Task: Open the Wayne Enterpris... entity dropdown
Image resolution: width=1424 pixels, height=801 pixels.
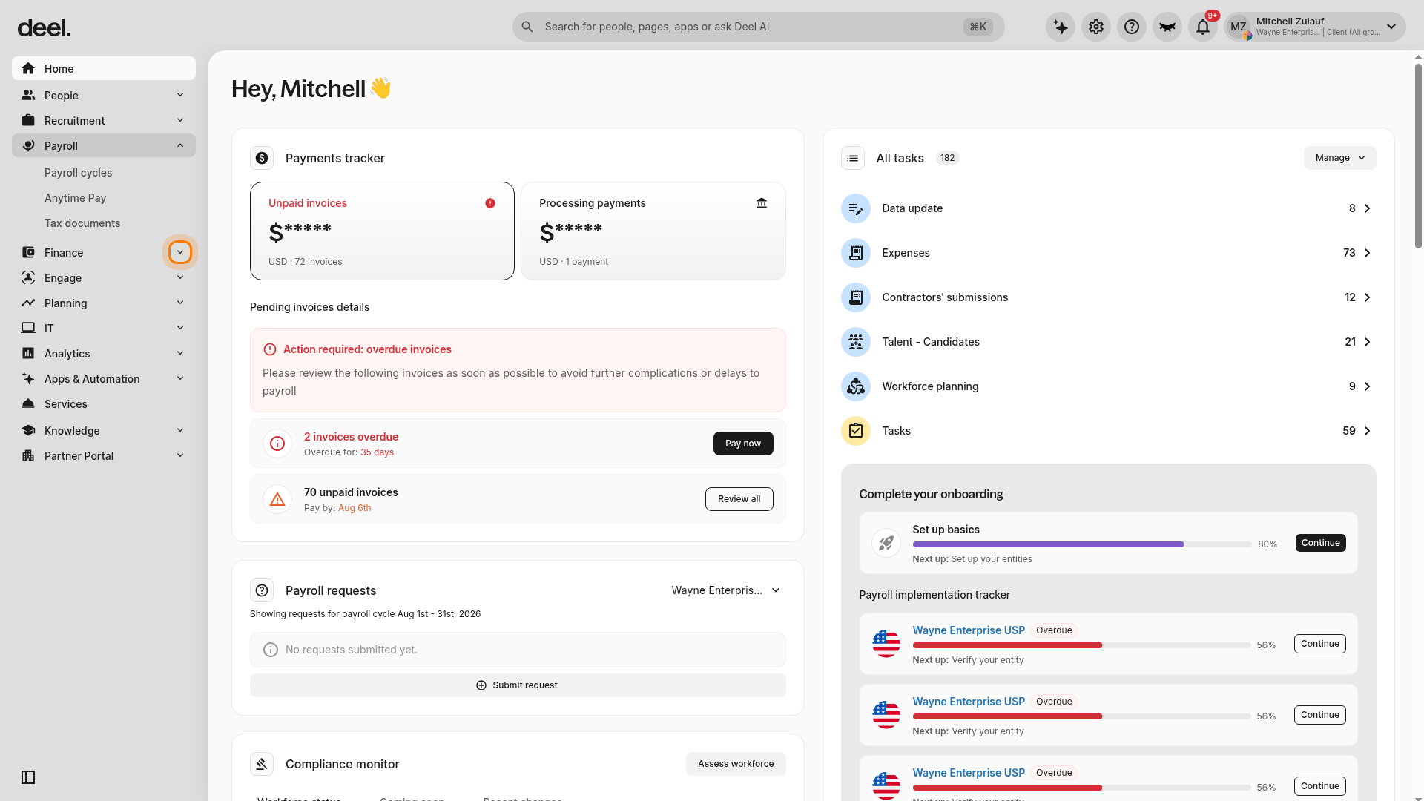Action: coord(726,590)
